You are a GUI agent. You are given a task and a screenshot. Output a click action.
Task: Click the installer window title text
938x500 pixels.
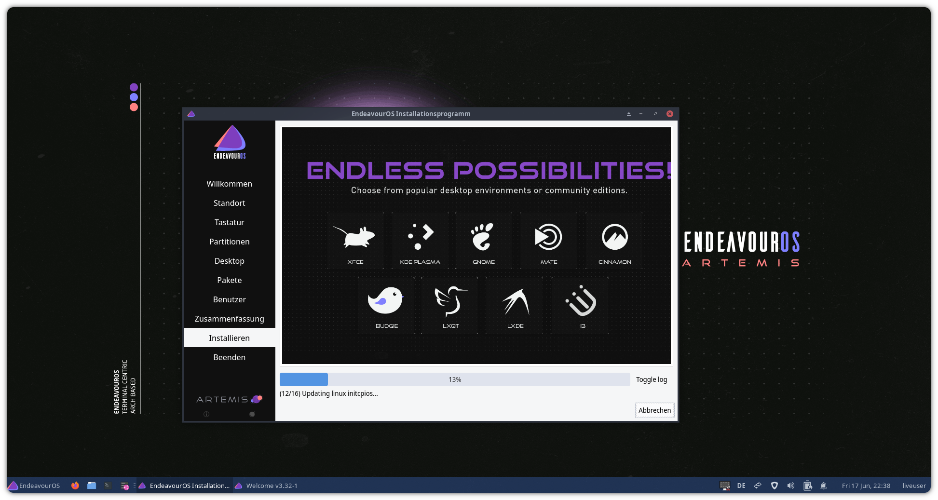(411, 114)
